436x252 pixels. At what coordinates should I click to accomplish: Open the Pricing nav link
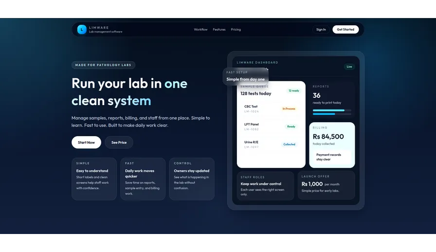point(236,30)
